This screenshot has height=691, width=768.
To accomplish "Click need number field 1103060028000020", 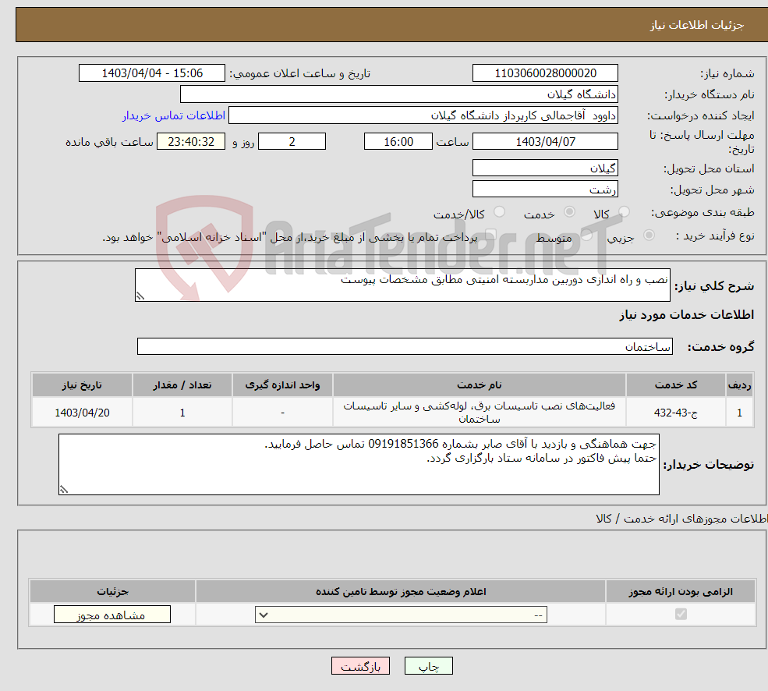I will click(545, 73).
